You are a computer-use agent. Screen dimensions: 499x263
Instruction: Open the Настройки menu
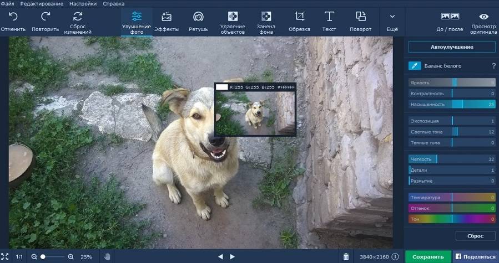(x=83, y=3)
